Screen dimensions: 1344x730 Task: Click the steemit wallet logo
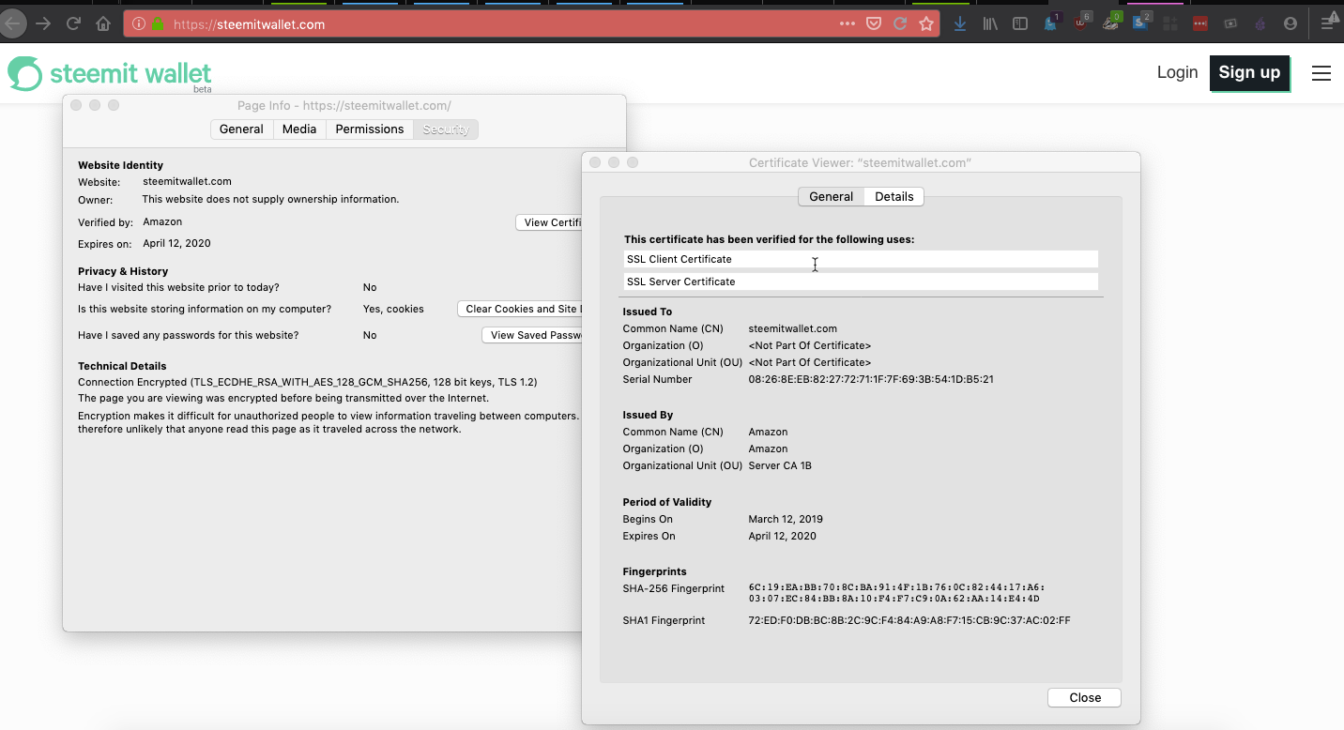[x=110, y=74]
